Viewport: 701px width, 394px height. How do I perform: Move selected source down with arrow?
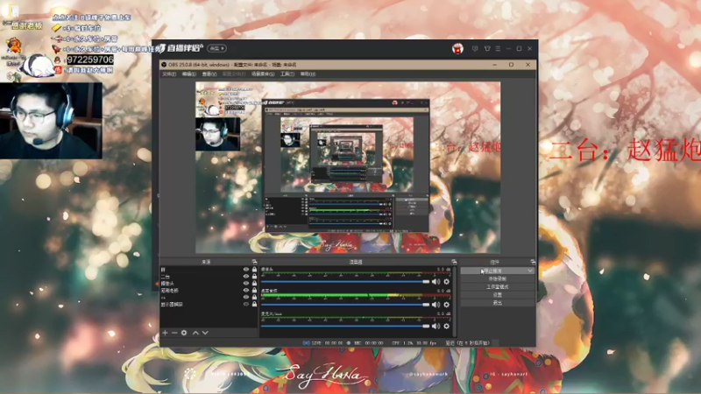pyautogui.click(x=205, y=333)
